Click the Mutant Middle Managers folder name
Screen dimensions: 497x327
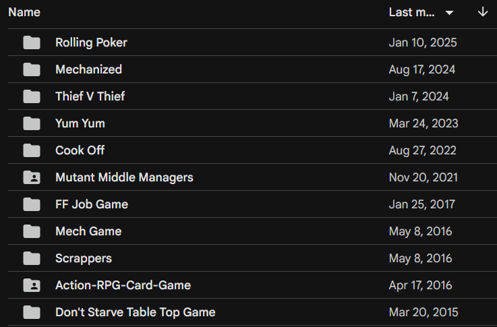124,177
